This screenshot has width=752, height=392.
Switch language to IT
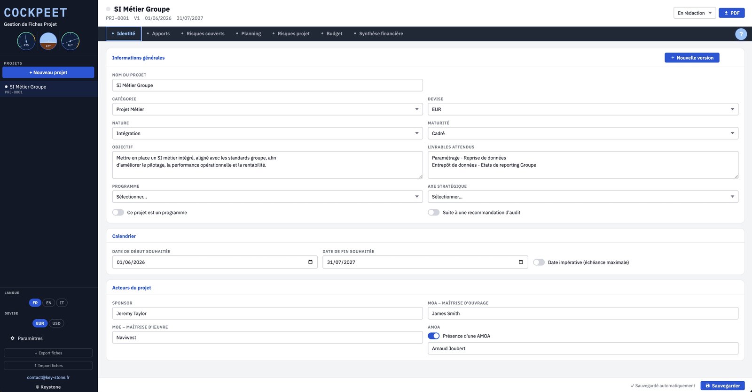tap(62, 303)
